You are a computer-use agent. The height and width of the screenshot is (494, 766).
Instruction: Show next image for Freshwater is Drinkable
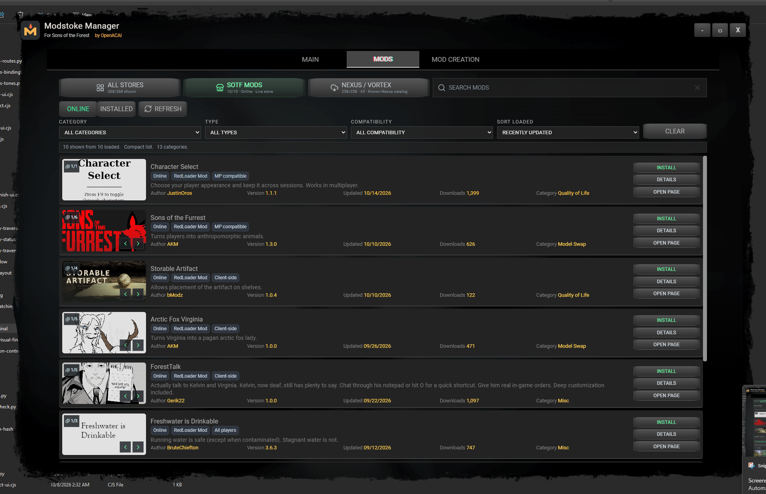click(x=138, y=447)
